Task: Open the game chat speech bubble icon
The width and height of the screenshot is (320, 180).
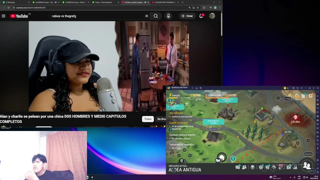Action: tap(238, 167)
